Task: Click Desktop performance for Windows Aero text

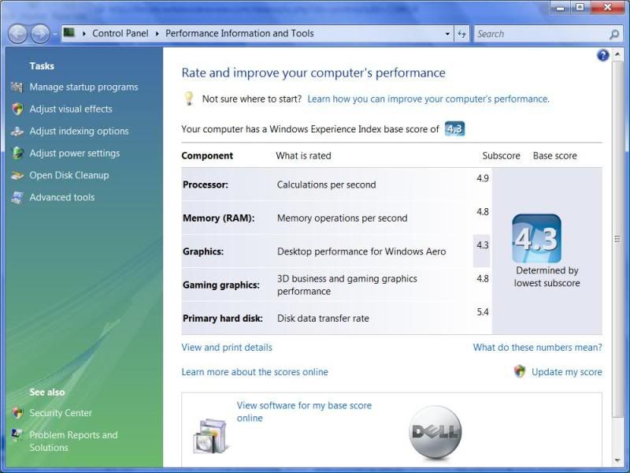Action: tap(361, 251)
